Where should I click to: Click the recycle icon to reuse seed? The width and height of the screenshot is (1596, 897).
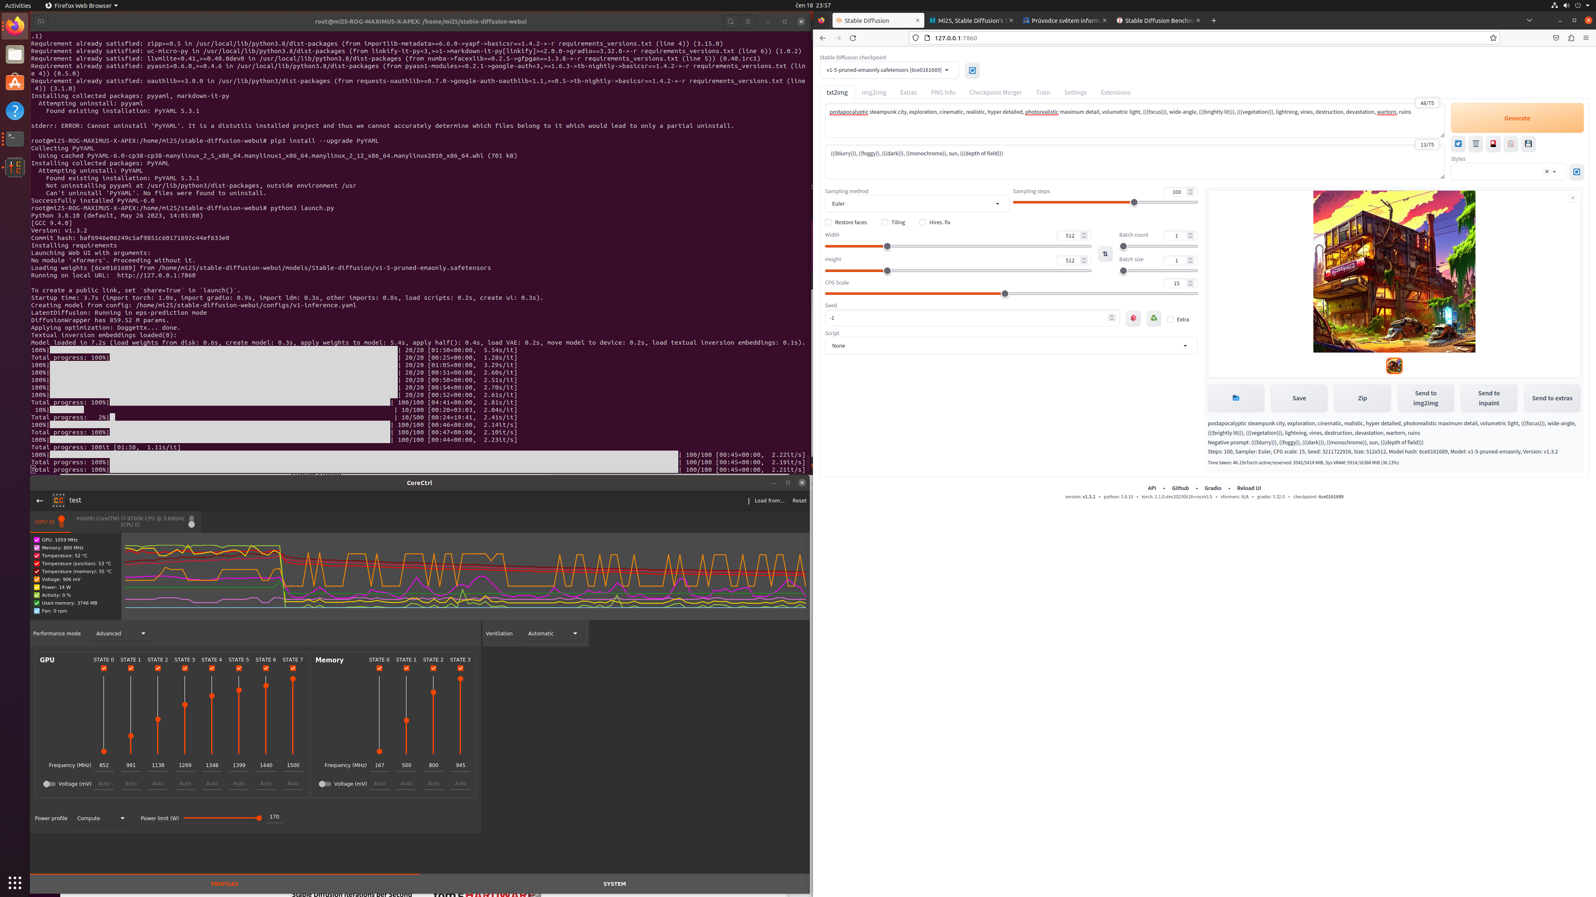[x=1153, y=318]
